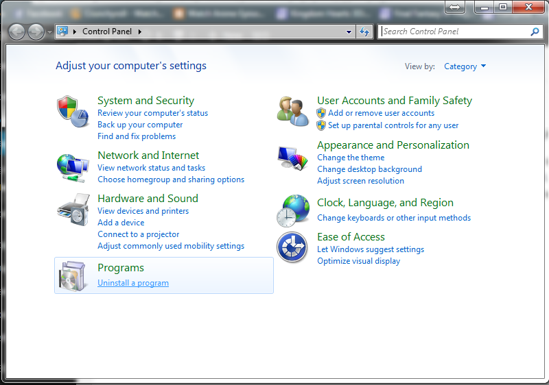Click View devices and printers

tap(143, 211)
